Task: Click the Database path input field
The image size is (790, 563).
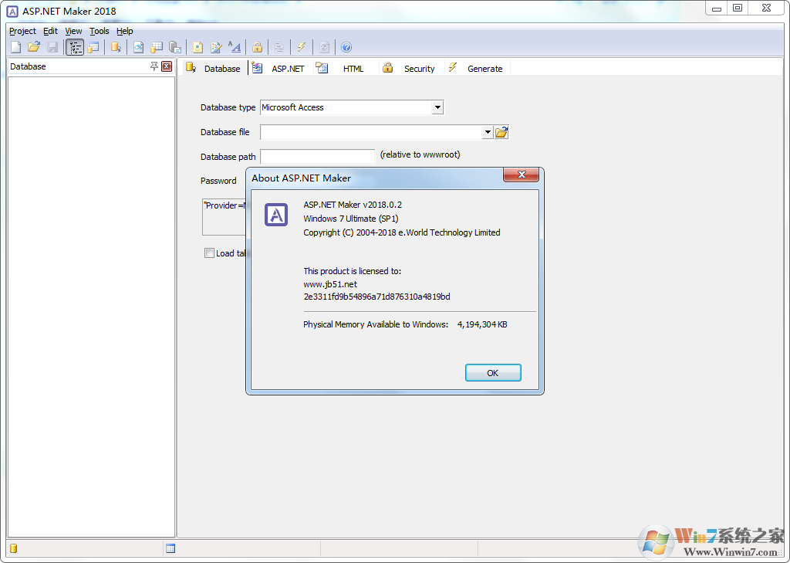Action: (316, 156)
